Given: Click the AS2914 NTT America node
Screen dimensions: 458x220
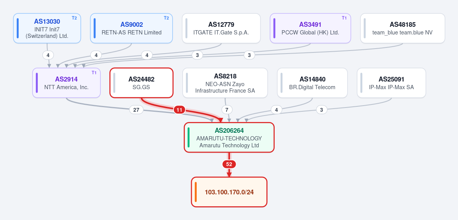Looking at the screenshot, I should pyautogui.click(x=66, y=83).
